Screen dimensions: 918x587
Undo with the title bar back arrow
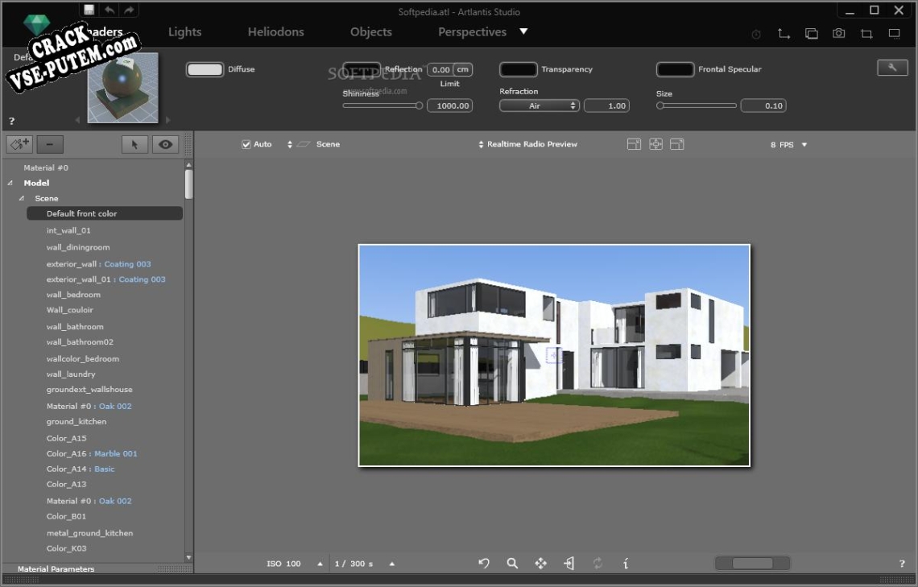click(x=110, y=10)
